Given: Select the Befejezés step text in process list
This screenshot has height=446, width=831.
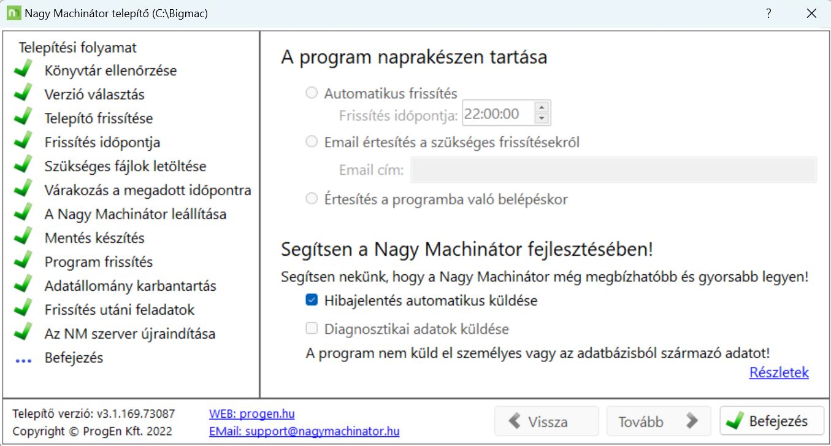Looking at the screenshot, I should click(74, 358).
